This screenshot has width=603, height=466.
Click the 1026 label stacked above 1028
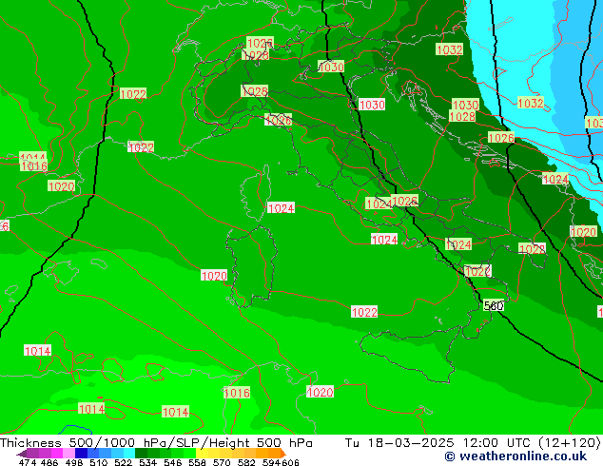260,43
